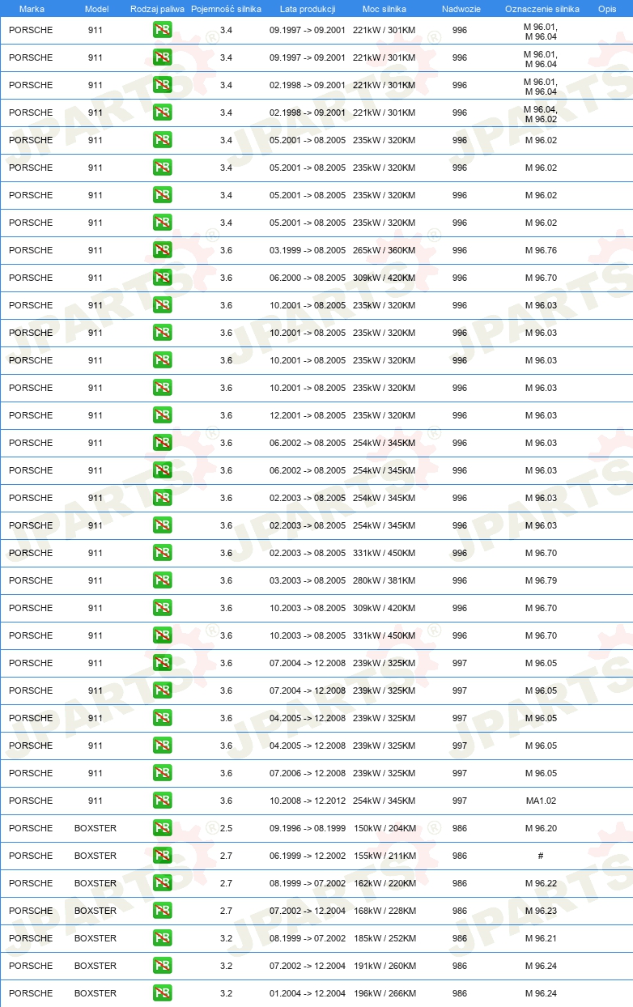Click PORSCHE brand in the MA1.02 row
The width and height of the screenshot is (633, 1007).
(x=31, y=801)
